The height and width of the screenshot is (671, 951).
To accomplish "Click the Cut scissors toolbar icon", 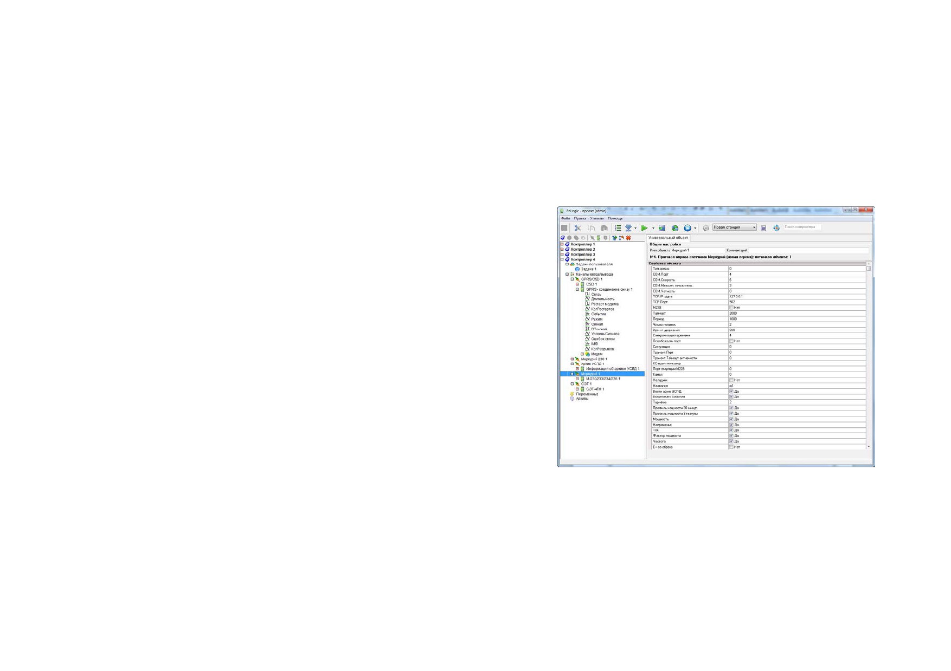I will (x=578, y=228).
